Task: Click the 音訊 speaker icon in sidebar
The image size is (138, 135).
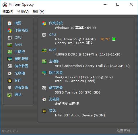Action: pyautogui.click(x=10, y=81)
